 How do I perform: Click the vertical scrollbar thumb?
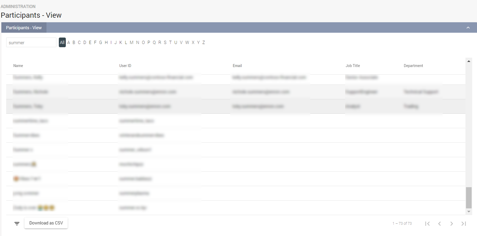tap(469, 198)
